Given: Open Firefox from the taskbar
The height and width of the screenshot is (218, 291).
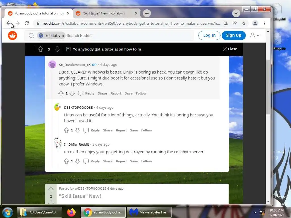Looking at the screenshot, I should point(71,212).
